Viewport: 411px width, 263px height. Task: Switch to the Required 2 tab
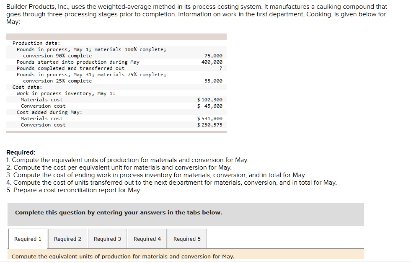(67, 239)
